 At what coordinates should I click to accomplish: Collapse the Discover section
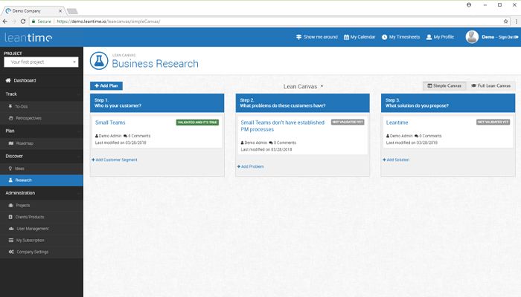42,156
